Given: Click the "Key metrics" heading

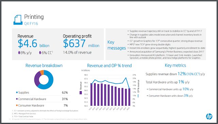Looking at the screenshot, I should pos(175,65).
